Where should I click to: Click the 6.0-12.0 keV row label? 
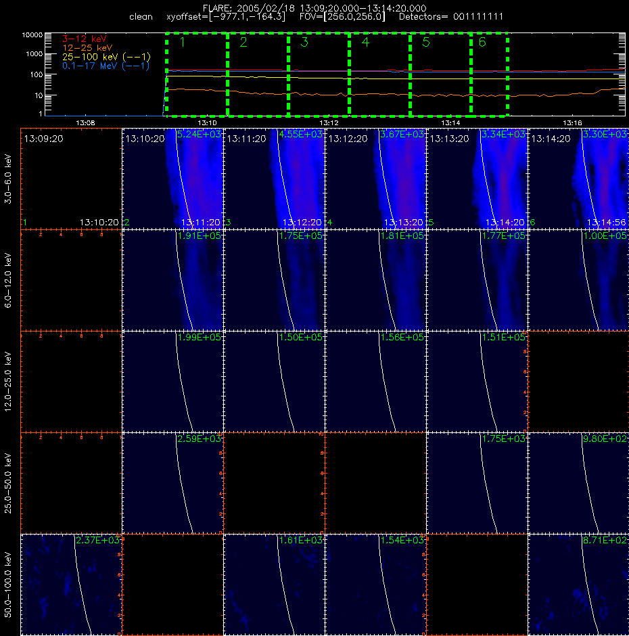coord(8,280)
